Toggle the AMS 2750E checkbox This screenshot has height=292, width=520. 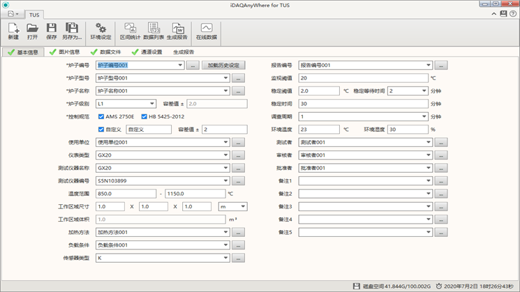coord(103,116)
